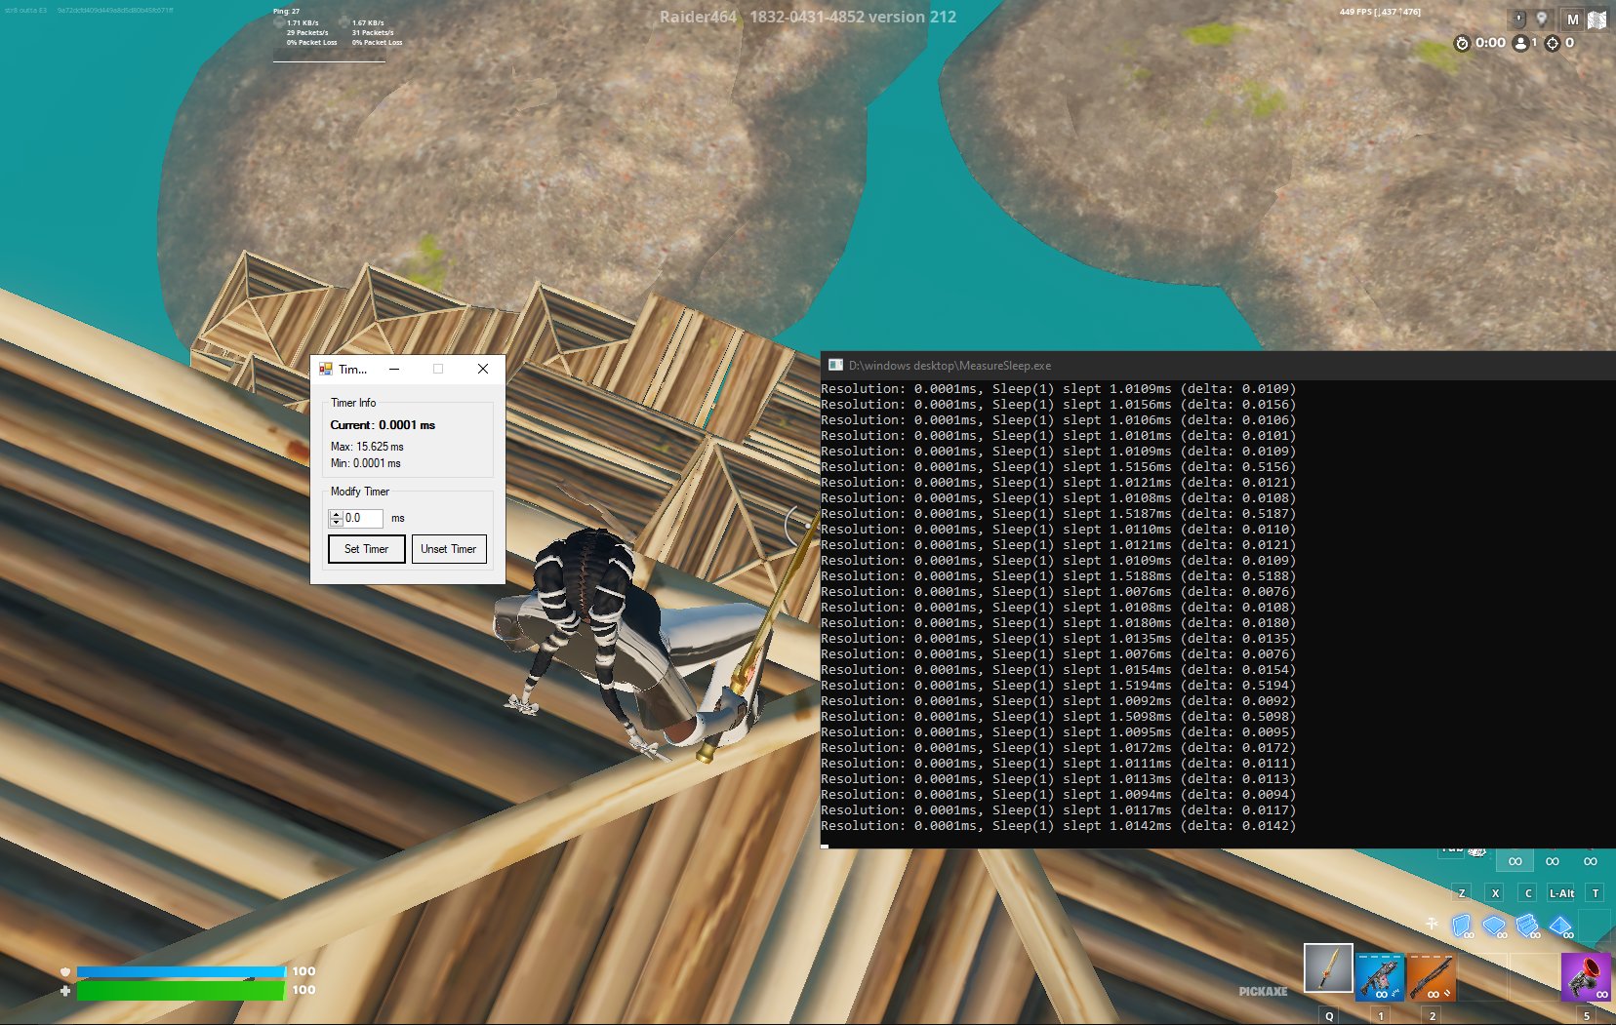
Task: Click console line with 'slept 1.5187ms'
Action: 1059,514
